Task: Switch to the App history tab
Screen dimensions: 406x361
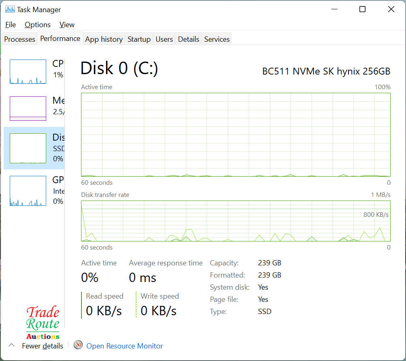Action: pos(104,39)
